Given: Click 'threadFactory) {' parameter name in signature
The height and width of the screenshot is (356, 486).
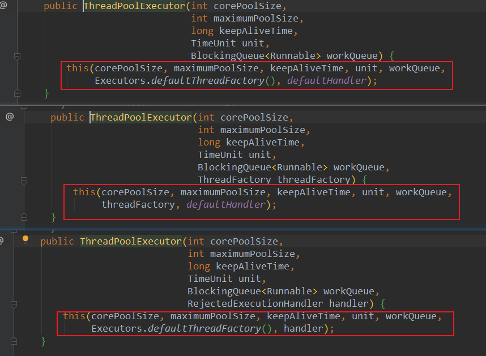Looking at the screenshot, I should click(322, 179).
